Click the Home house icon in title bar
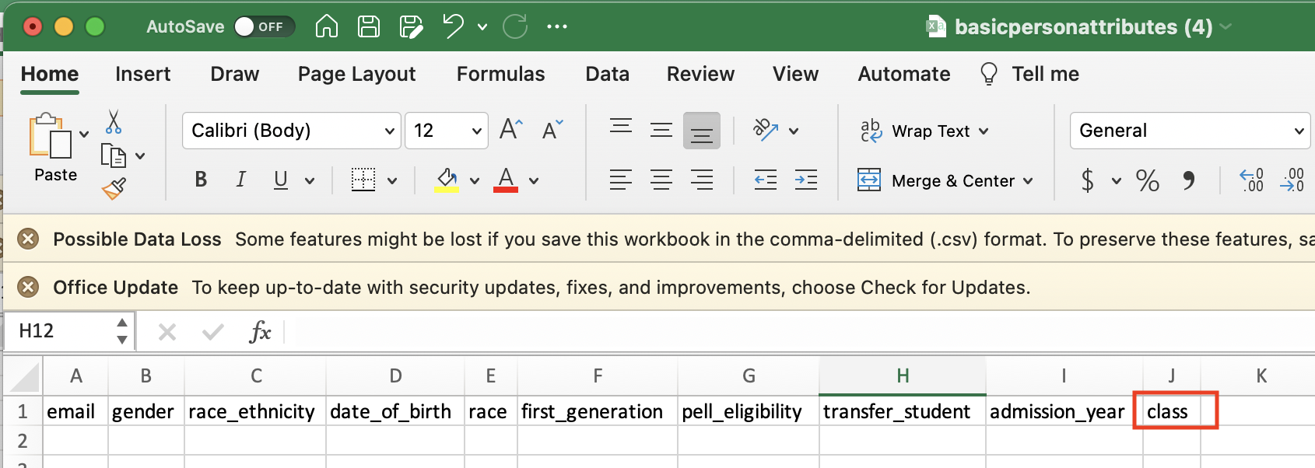Image resolution: width=1315 pixels, height=468 pixels. [327, 26]
